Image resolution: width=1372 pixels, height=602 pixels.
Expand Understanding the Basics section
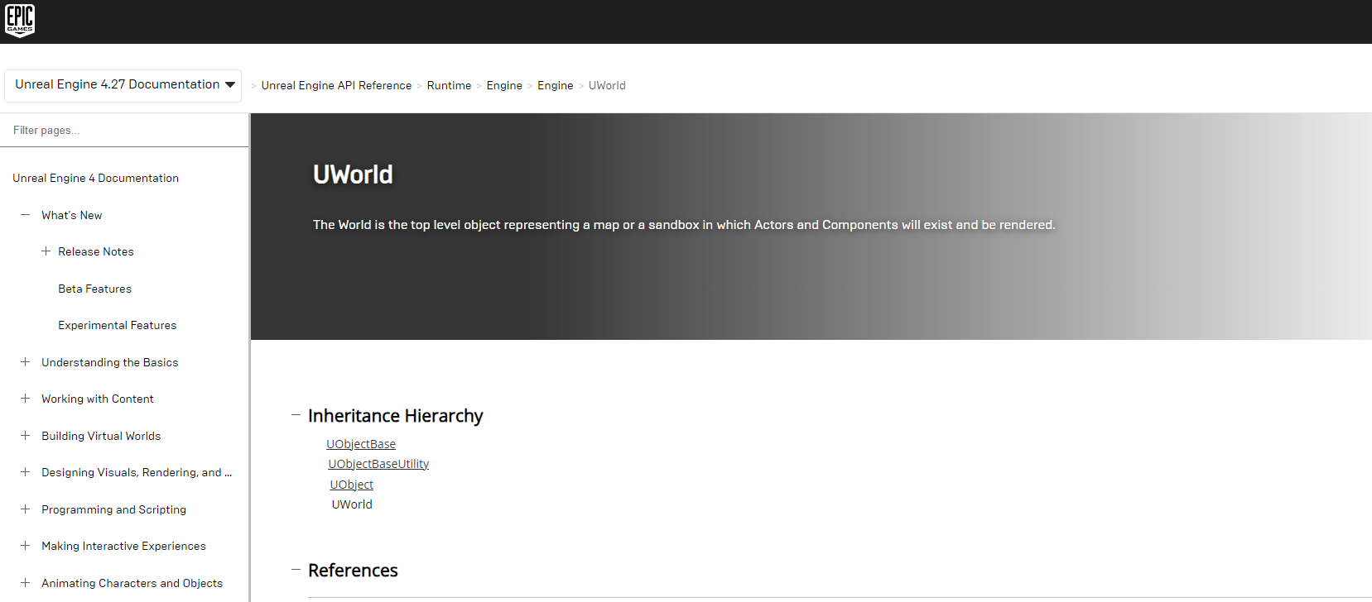pyautogui.click(x=25, y=362)
